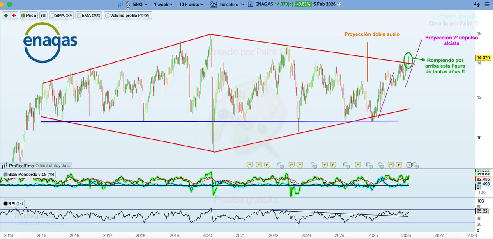Image resolution: width=493 pixels, height=239 pixels.
Task: Click the Indicators chart icon
Action: pyautogui.click(x=214, y=5)
